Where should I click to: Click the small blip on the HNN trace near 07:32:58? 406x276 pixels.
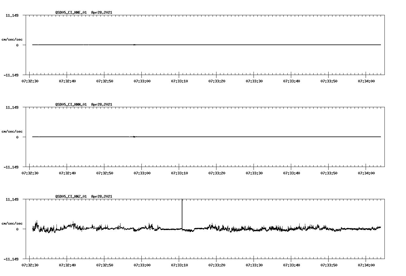click(x=134, y=137)
